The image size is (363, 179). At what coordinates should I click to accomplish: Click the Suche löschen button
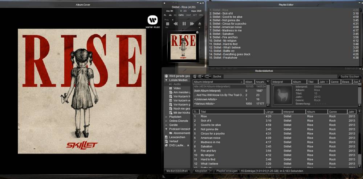point(350,76)
